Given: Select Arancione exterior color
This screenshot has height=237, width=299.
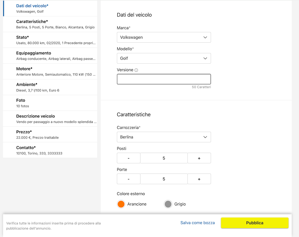Looking at the screenshot, I should coord(121,204).
